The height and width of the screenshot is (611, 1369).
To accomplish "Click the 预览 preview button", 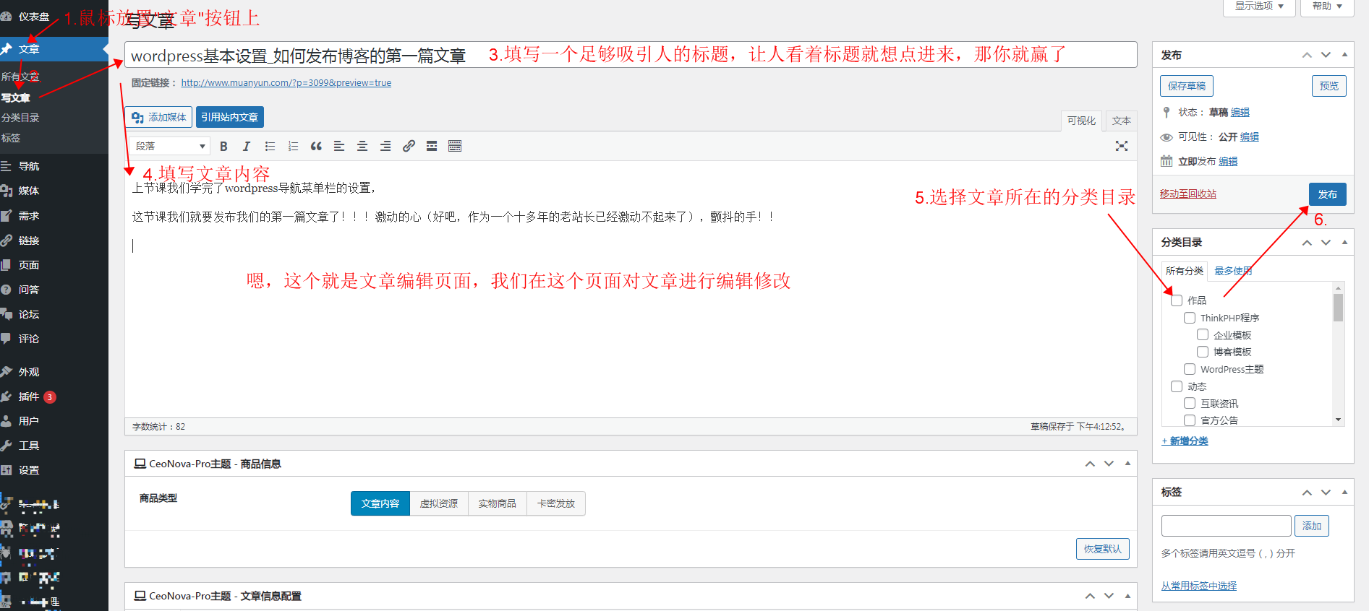I will [1329, 86].
